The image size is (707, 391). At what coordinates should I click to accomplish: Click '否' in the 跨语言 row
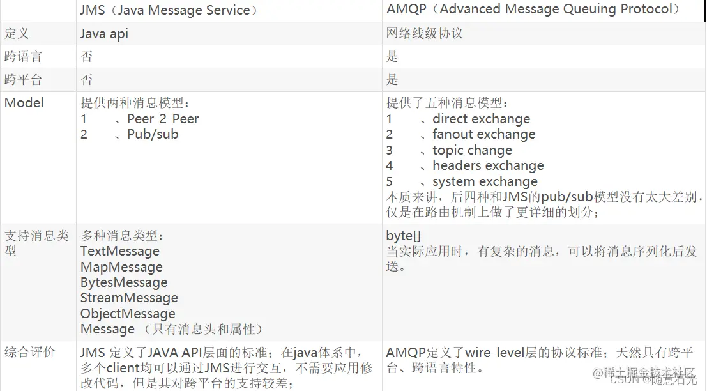pyautogui.click(x=87, y=56)
